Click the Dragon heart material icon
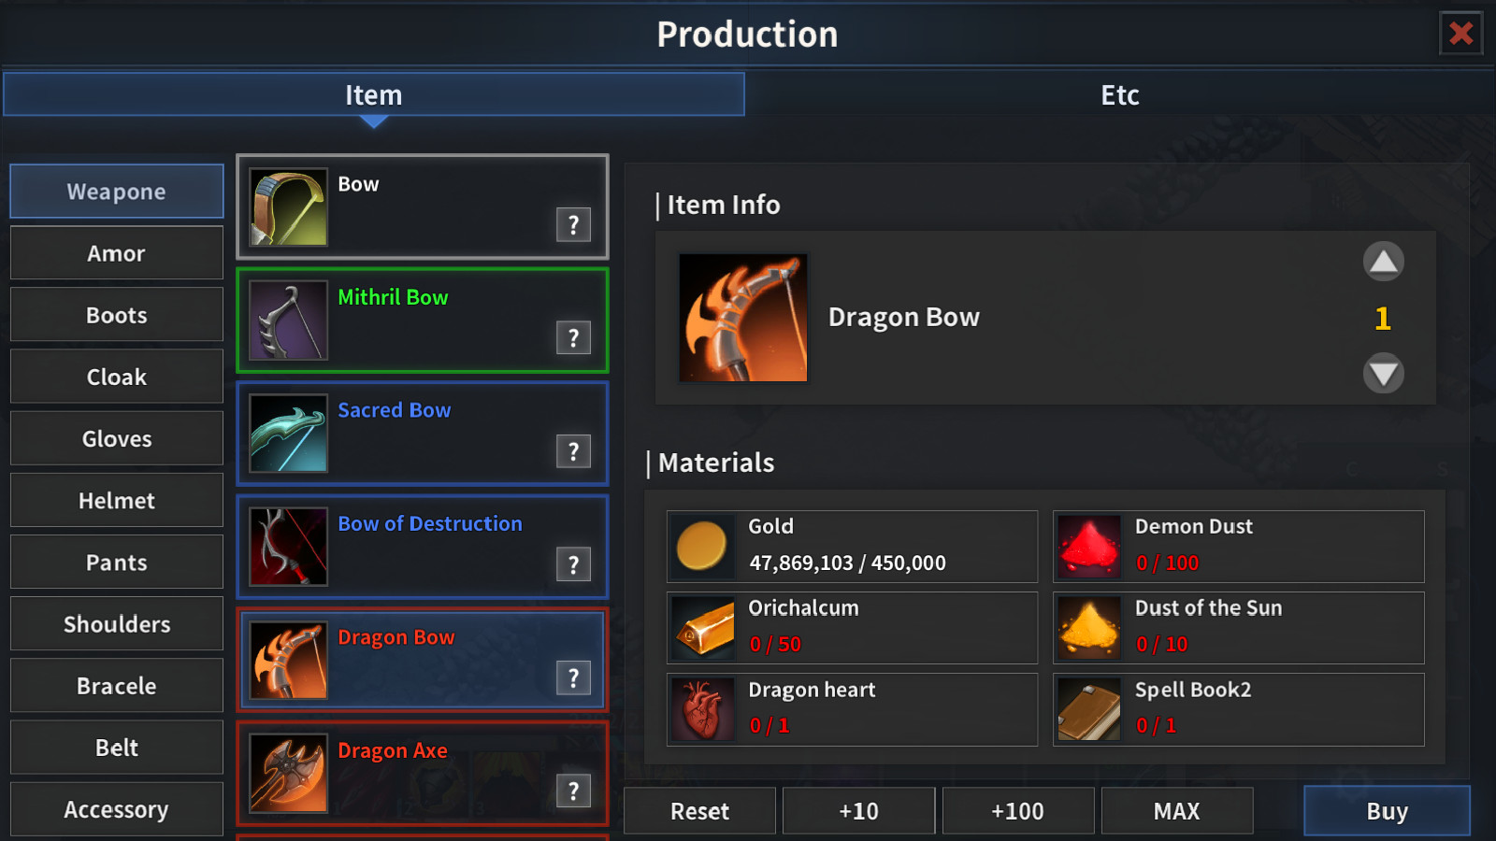The height and width of the screenshot is (841, 1496). [702, 709]
